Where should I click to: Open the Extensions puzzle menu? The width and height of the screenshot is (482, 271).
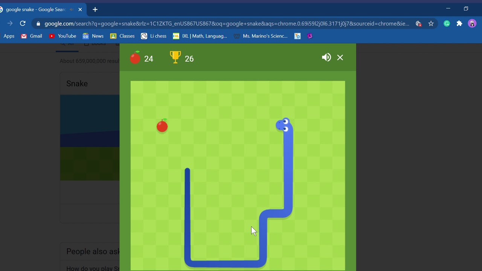pyautogui.click(x=459, y=24)
